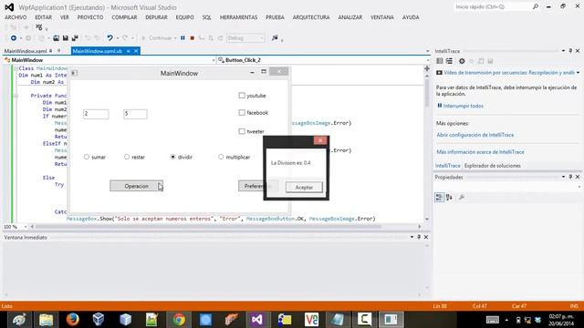The width and height of the screenshot is (584, 328).
Task: Click the code editor horizontal scrollbar
Action: 209,227
